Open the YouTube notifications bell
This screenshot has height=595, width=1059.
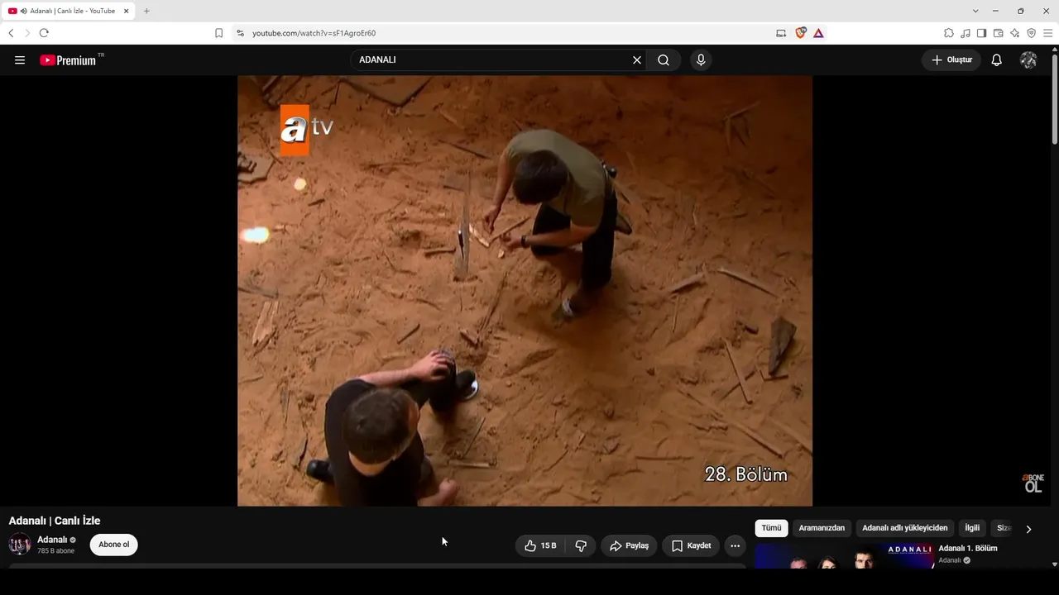(x=997, y=60)
